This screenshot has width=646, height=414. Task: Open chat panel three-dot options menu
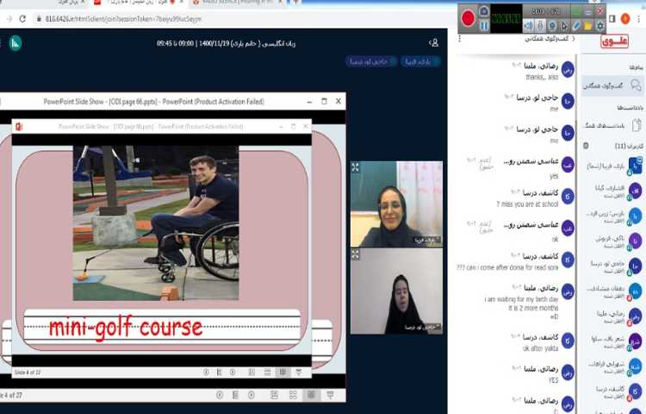click(460, 38)
